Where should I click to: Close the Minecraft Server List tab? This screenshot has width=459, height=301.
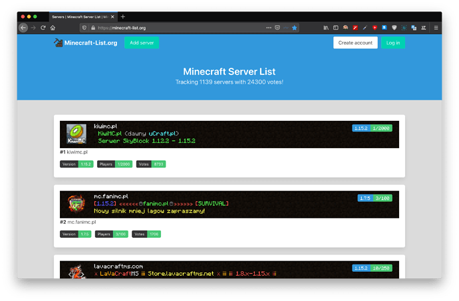tap(112, 17)
